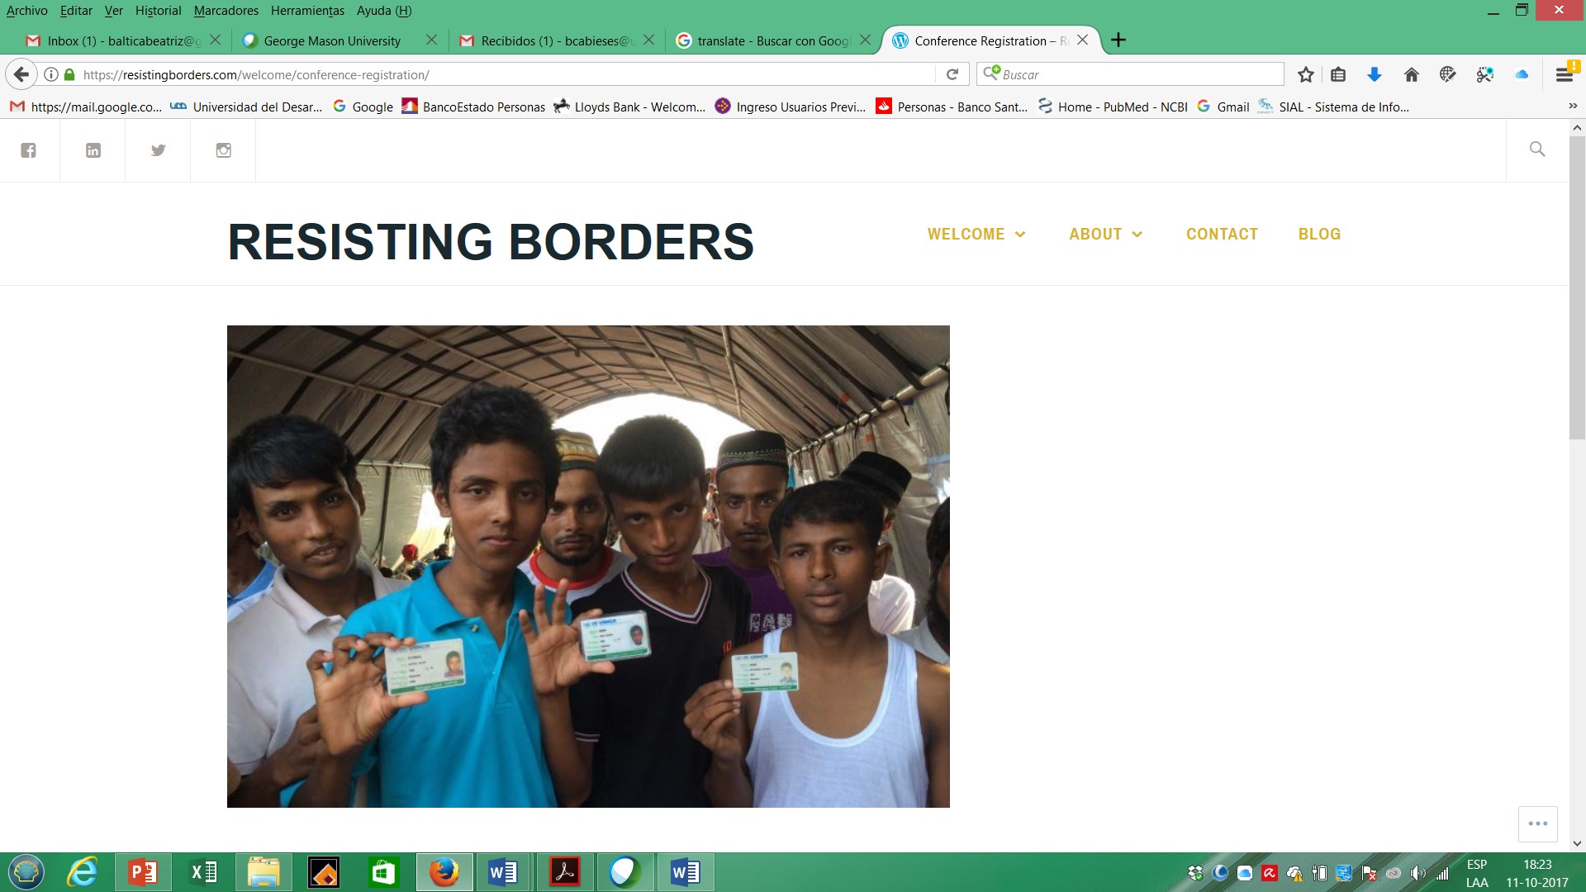Go to the Firefox home page icon
The width and height of the screenshot is (1586, 892).
pyautogui.click(x=1412, y=75)
